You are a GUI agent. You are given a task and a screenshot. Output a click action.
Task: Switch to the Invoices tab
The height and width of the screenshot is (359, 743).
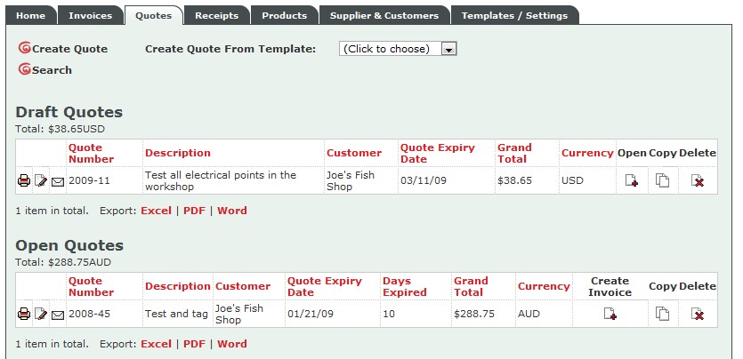90,15
